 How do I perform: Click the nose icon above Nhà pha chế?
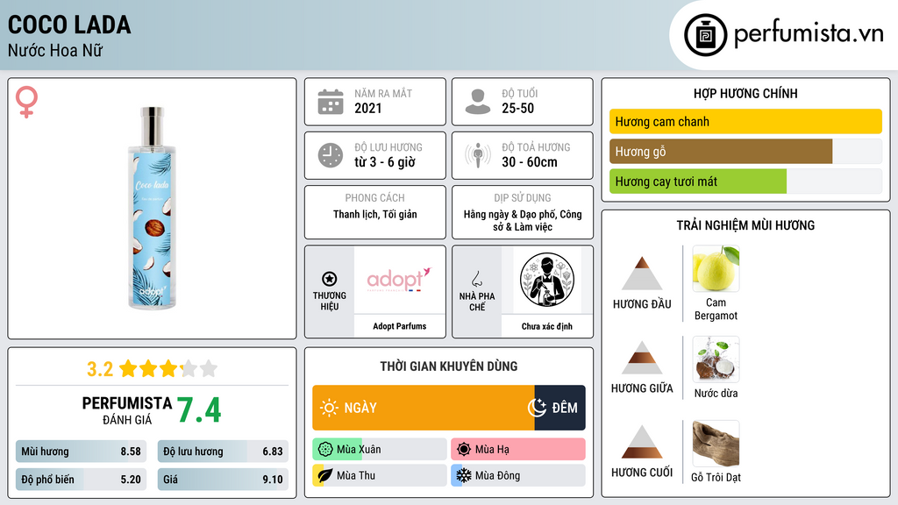click(x=476, y=279)
